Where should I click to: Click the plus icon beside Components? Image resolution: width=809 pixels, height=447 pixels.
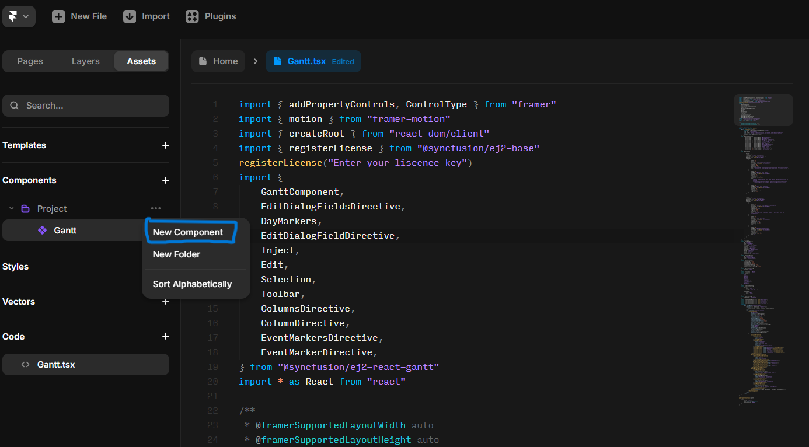click(x=166, y=180)
